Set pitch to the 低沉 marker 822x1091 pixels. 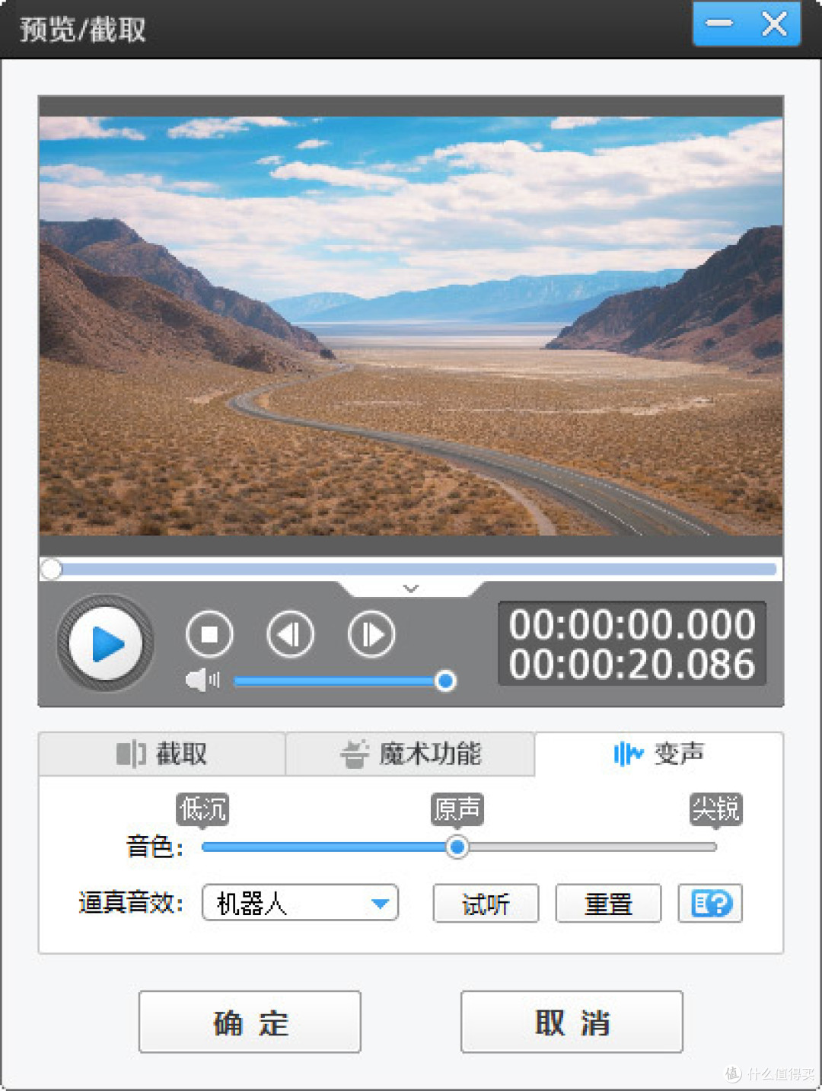(204, 847)
